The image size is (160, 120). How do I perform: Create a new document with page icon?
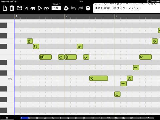coord(5,8)
